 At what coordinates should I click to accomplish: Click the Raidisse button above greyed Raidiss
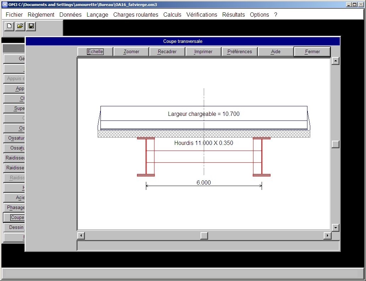[14, 168]
